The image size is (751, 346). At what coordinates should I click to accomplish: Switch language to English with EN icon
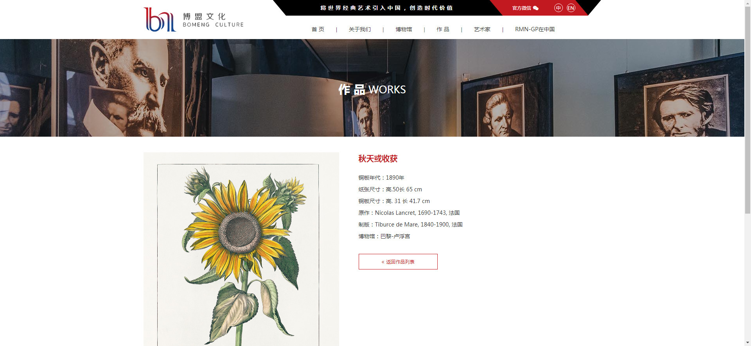click(571, 8)
